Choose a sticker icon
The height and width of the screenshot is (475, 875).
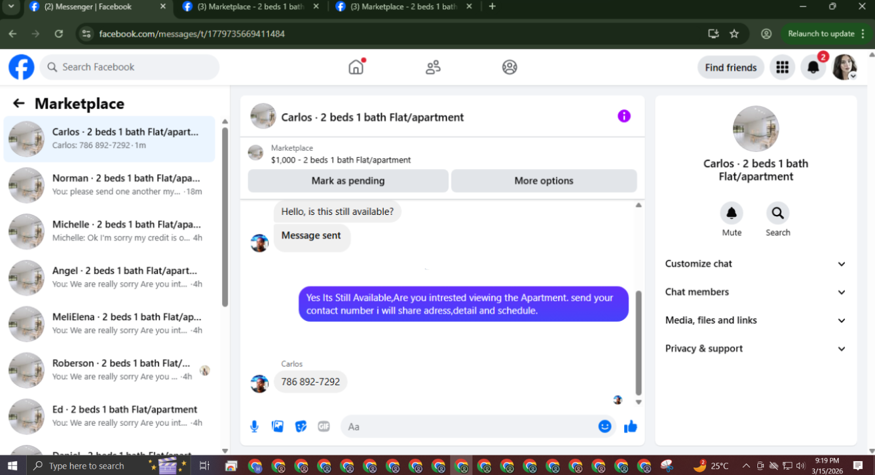pos(301,427)
